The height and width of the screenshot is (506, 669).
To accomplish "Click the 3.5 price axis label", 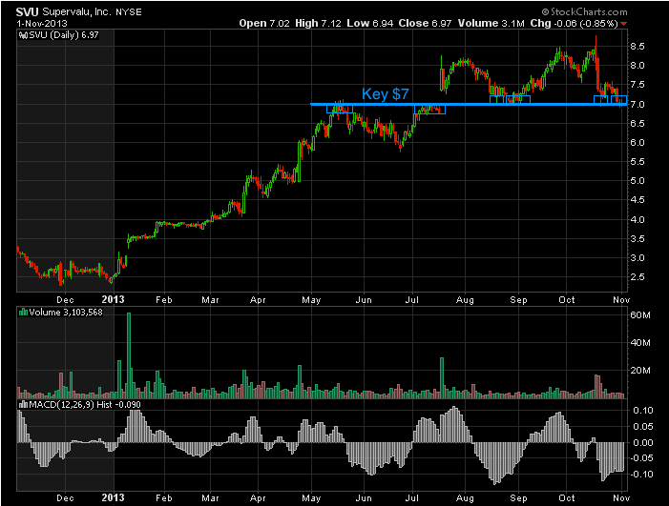I will pyautogui.click(x=638, y=239).
